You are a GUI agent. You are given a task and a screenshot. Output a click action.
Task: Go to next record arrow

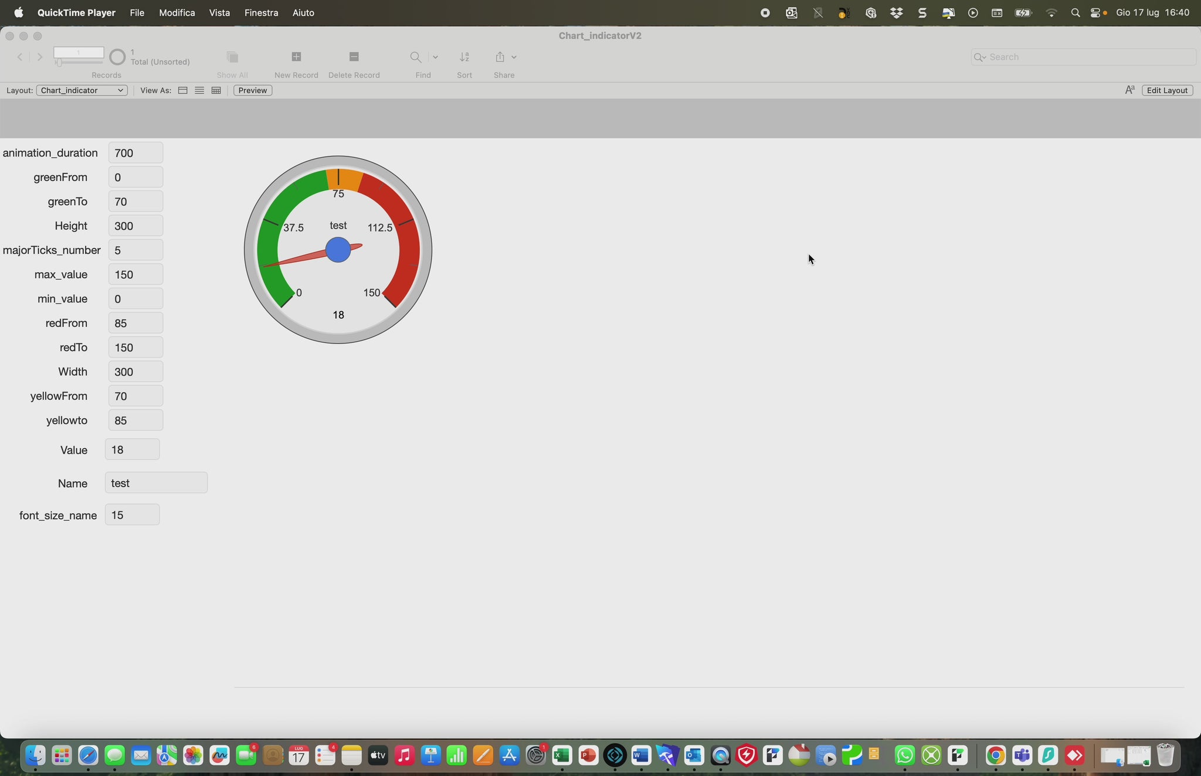pos(40,57)
